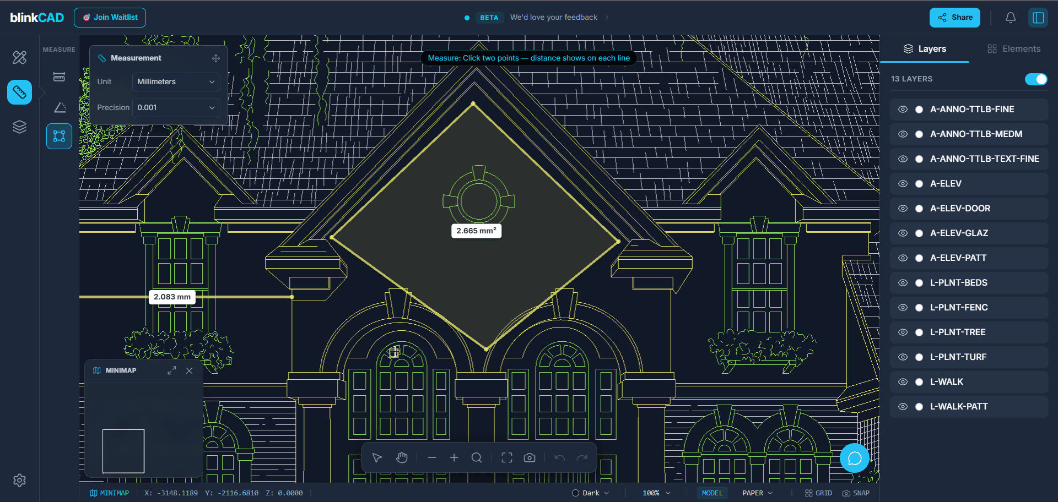The width and height of the screenshot is (1058, 502).
Task: Click the blinkCAD logo
Action: pos(37,18)
